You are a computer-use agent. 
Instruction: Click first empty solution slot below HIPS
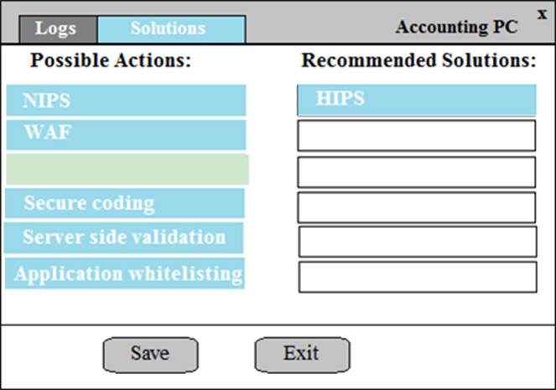[417, 135]
